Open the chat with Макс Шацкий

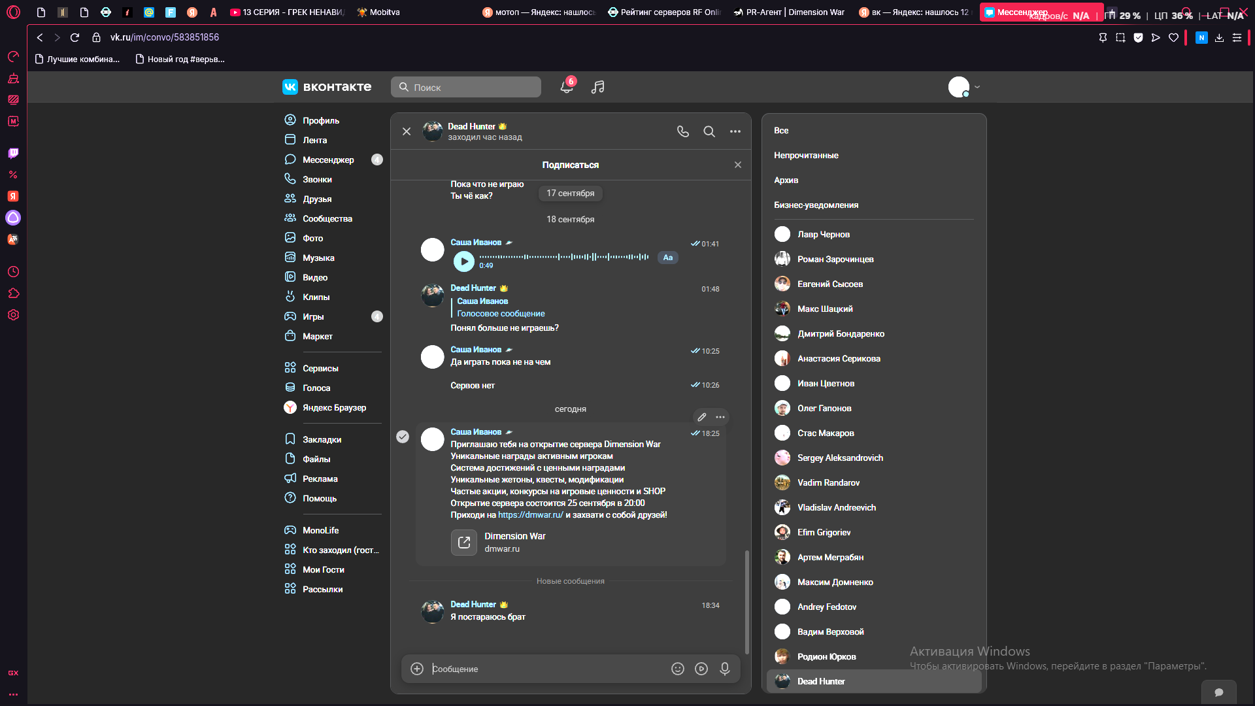tap(874, 309)
